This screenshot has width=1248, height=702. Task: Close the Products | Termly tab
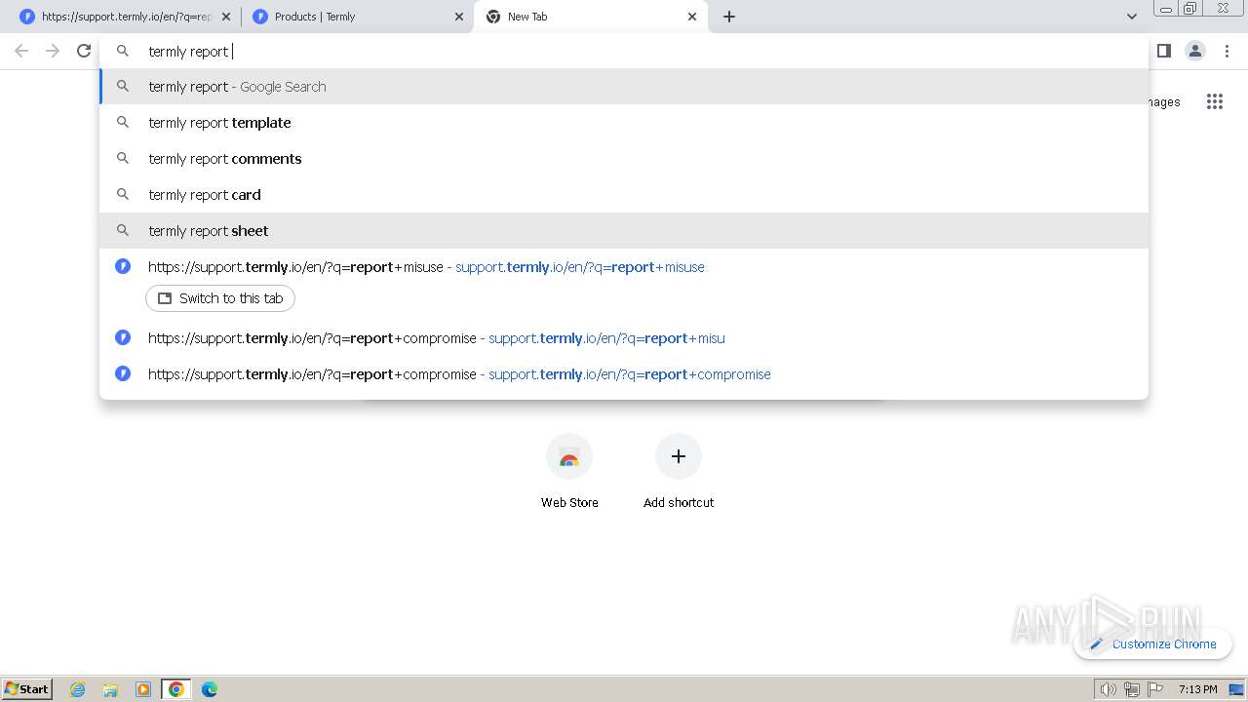coord(459,17)
